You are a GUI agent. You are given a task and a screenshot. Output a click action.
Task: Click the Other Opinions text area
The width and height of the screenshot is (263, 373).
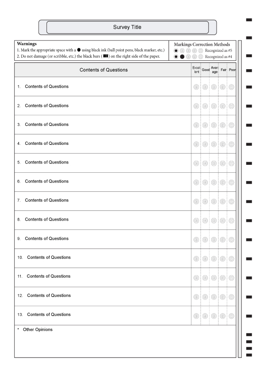click(x=125, y=342)
